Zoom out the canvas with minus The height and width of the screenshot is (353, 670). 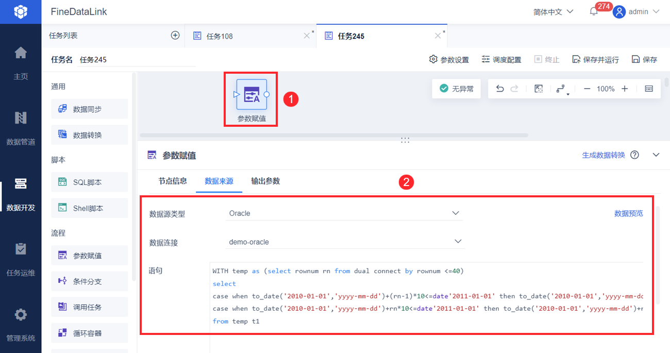(x=587, y=89)
